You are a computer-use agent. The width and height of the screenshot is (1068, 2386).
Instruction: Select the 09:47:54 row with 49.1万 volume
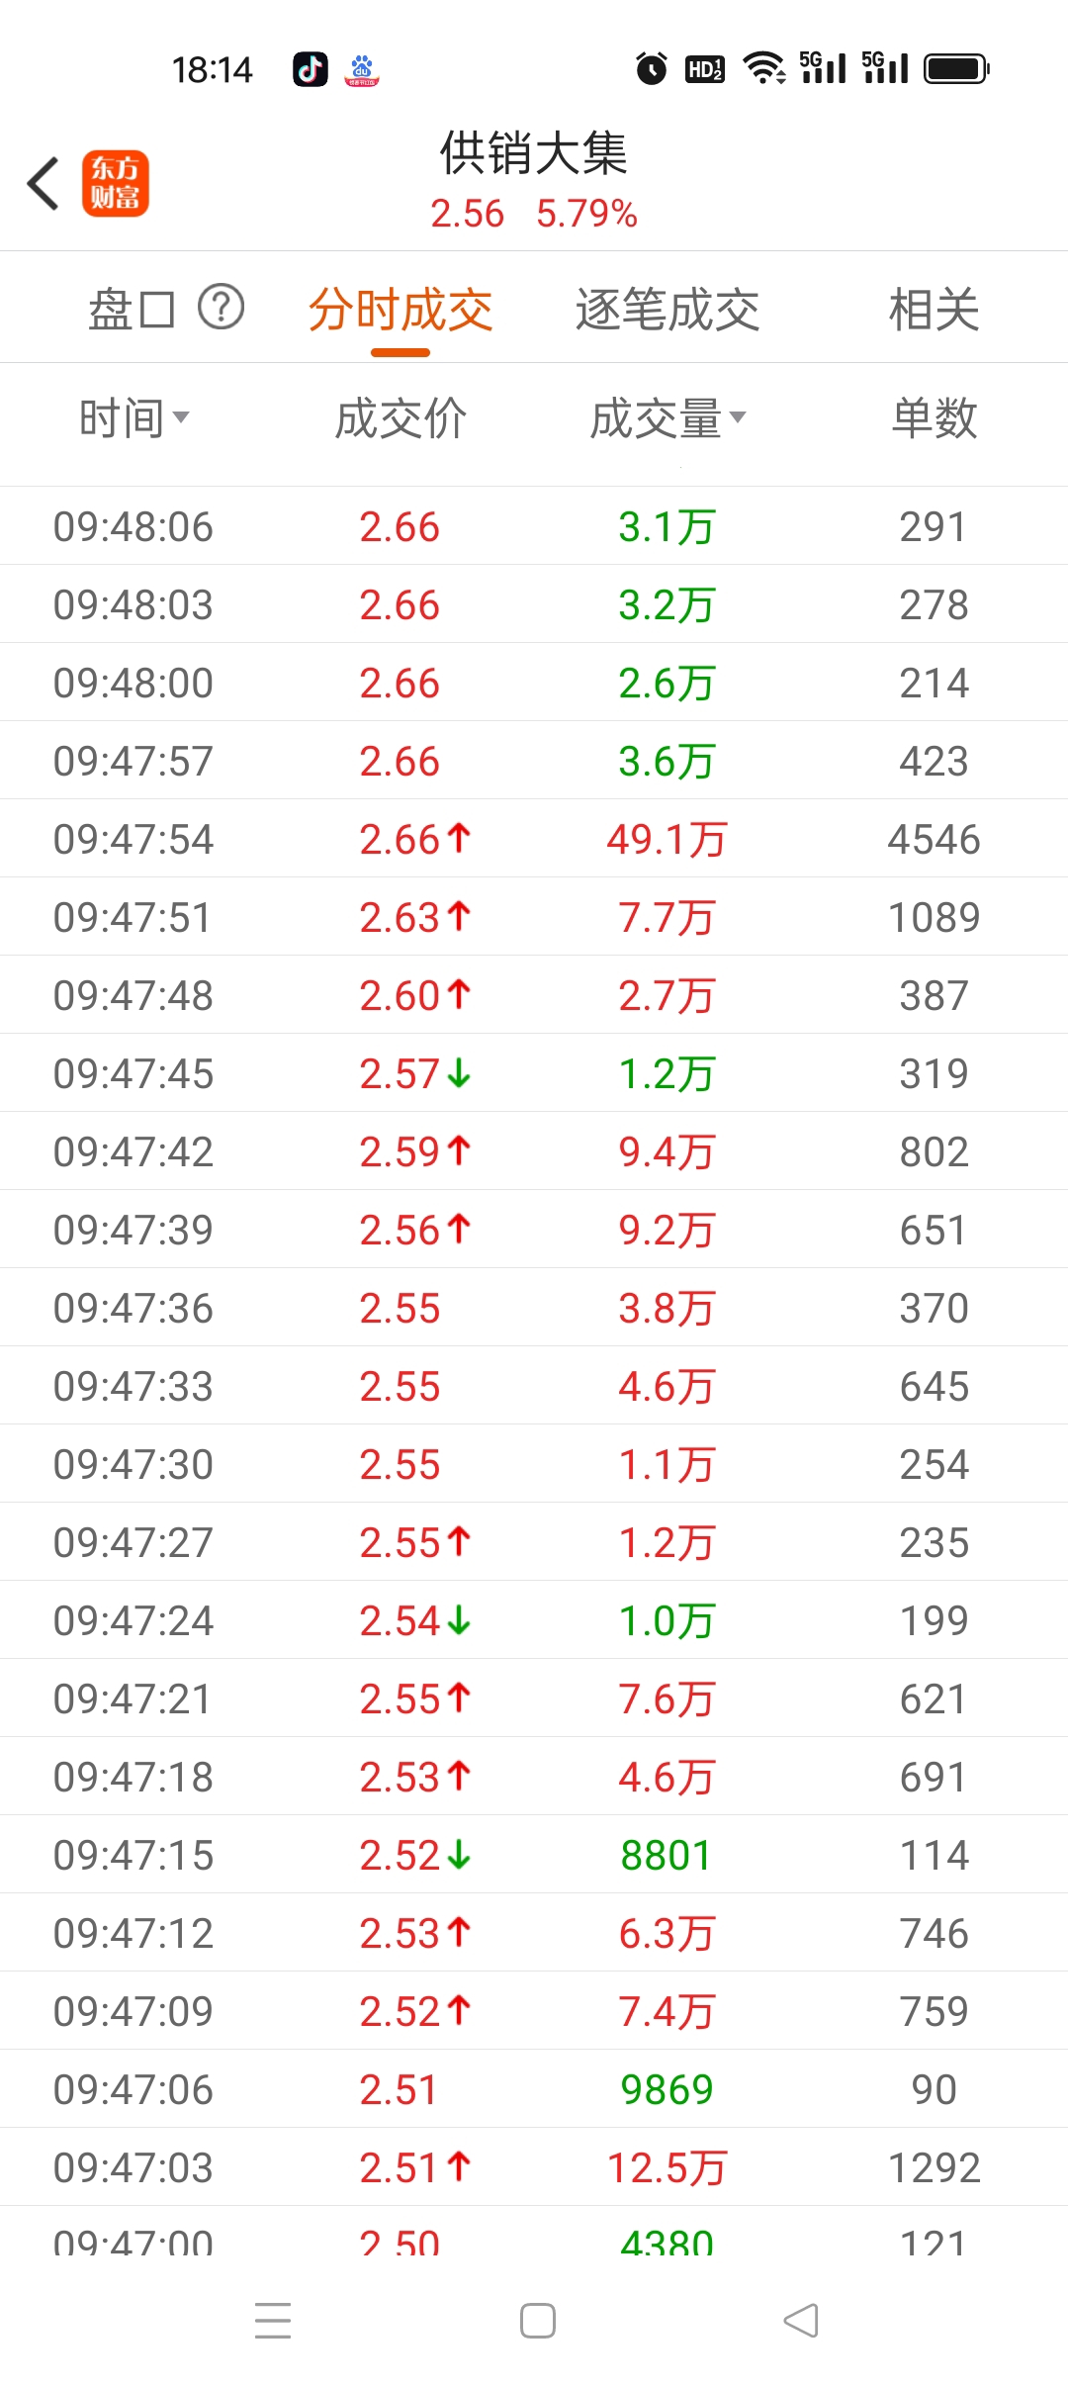tap(534, 839)
